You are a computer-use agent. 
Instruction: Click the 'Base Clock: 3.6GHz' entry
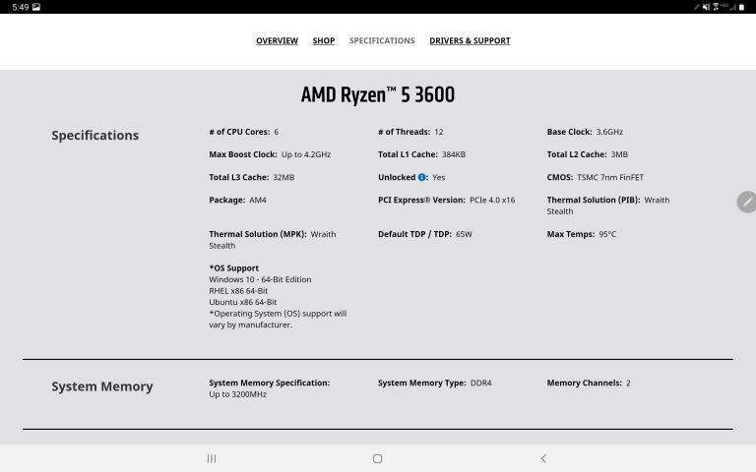click(585, 132)
